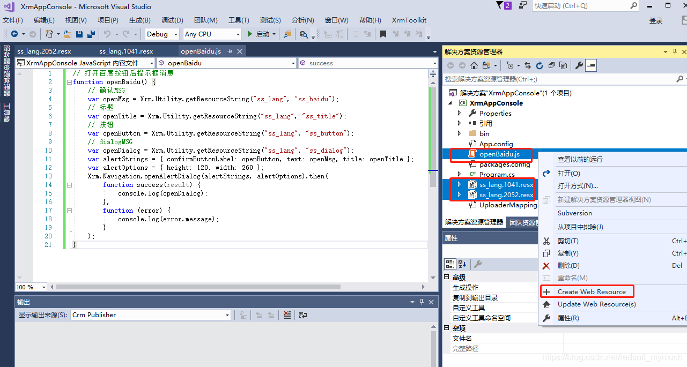This screenshot has width=687, height=367.
Task: Select Program.cs in the solution tree
Action: [497, 174]
